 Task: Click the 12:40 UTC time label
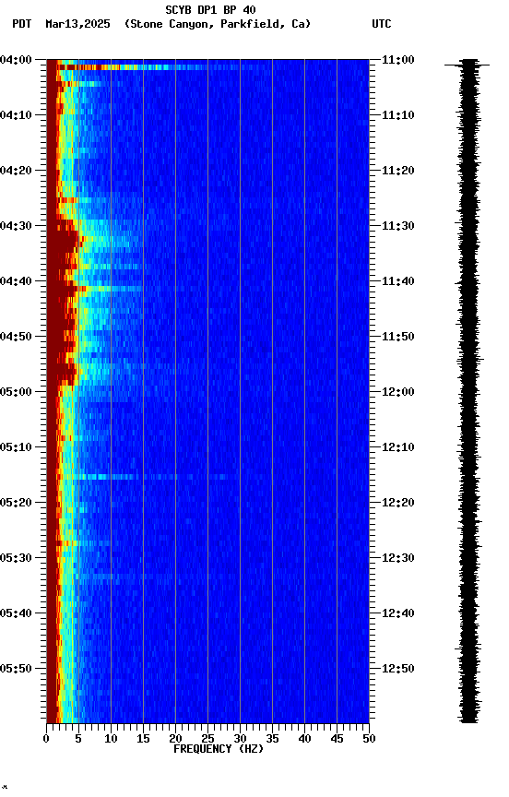pos(397,613)
